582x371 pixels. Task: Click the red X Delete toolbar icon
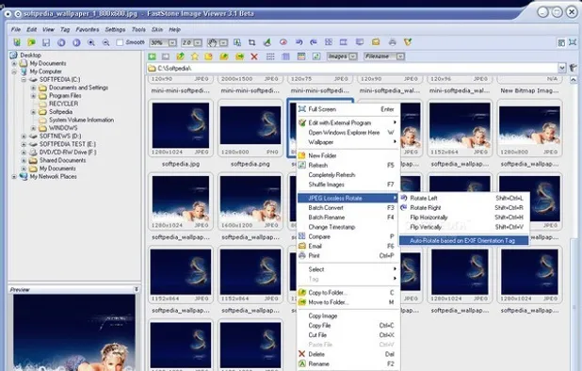pyautogui.click(x=254, y=56)
